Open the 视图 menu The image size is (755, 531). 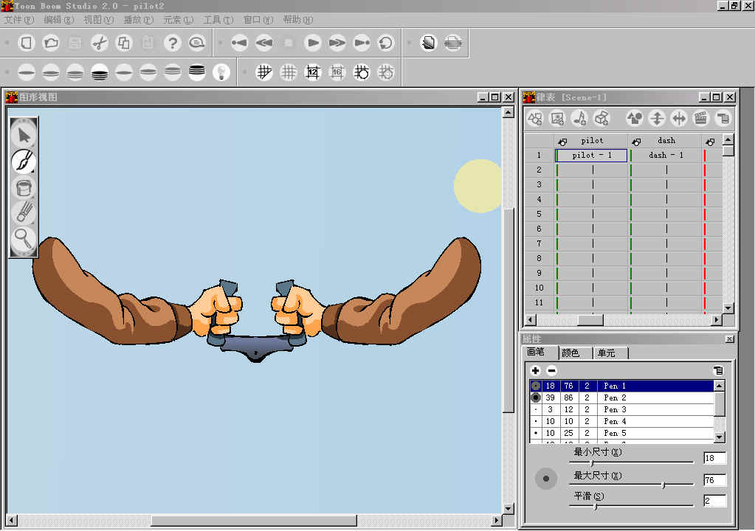99,20
